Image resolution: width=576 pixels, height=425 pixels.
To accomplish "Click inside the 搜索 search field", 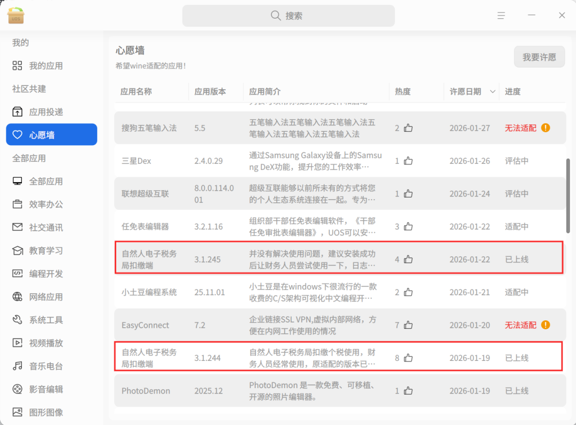I will click(288, 15).
